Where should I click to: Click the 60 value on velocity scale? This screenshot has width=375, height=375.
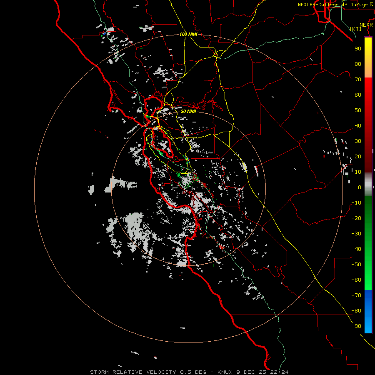(358, 95)
